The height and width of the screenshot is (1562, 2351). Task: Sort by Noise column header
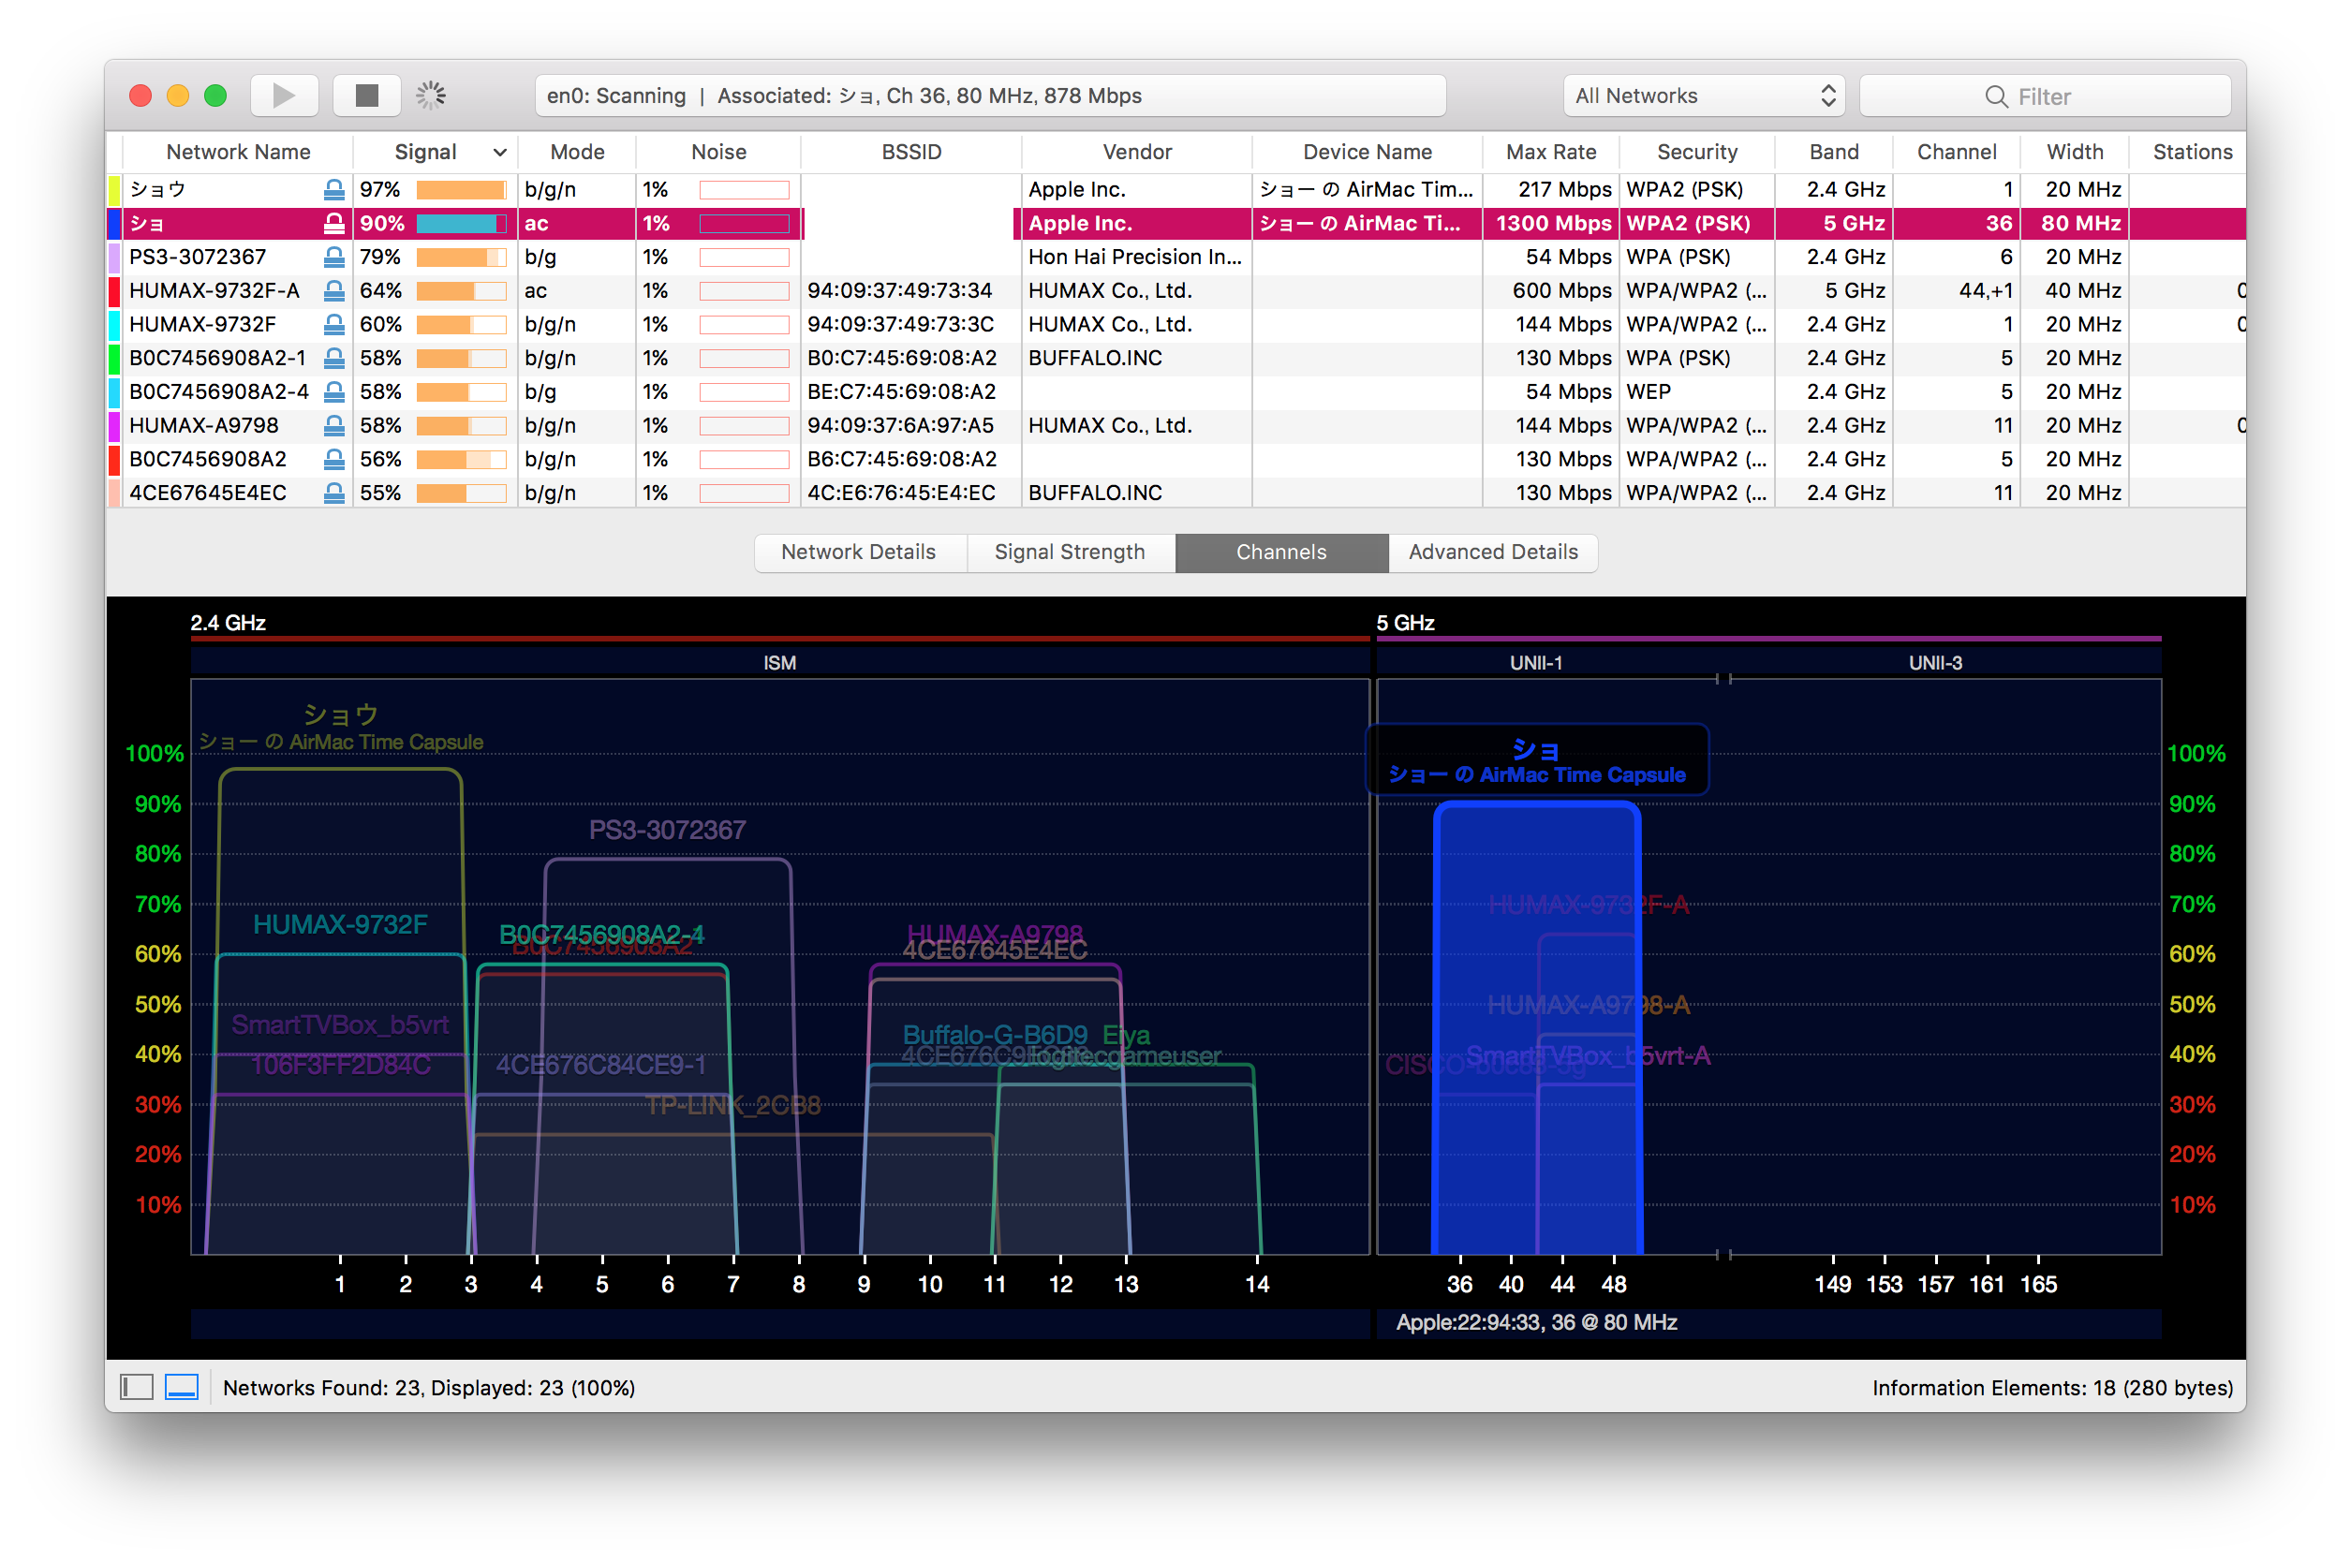[x=718, y=153]
